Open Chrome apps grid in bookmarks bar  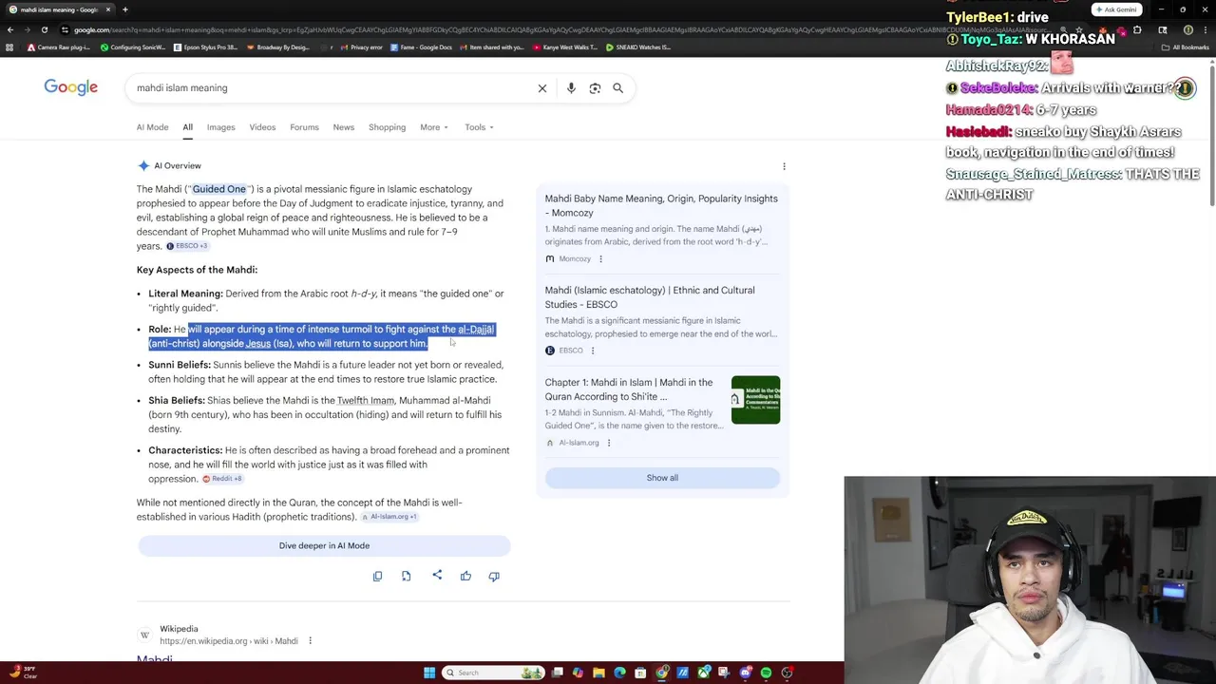click(x=10, y=47)
